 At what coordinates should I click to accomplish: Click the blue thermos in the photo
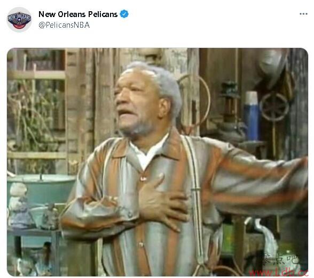pyautogui.click(x=252, y=116)
